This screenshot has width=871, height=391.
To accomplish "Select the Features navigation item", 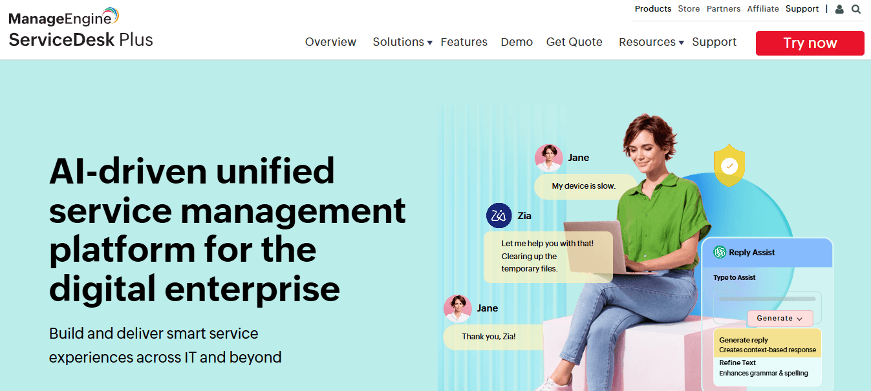I will point(464,41).
